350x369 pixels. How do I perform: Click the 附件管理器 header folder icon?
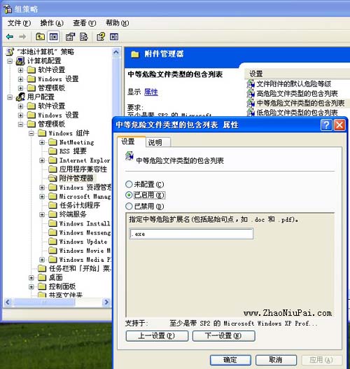(x=135, y=55)
